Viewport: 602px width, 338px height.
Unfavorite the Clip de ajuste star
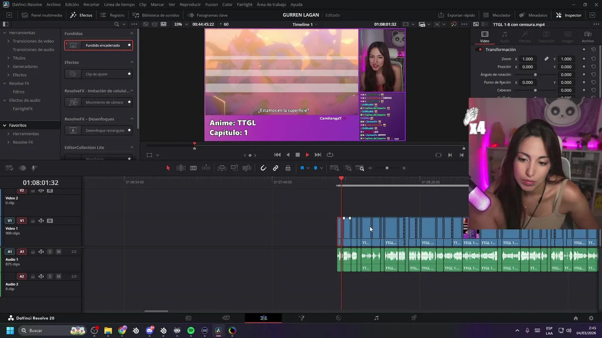(129, 74)
